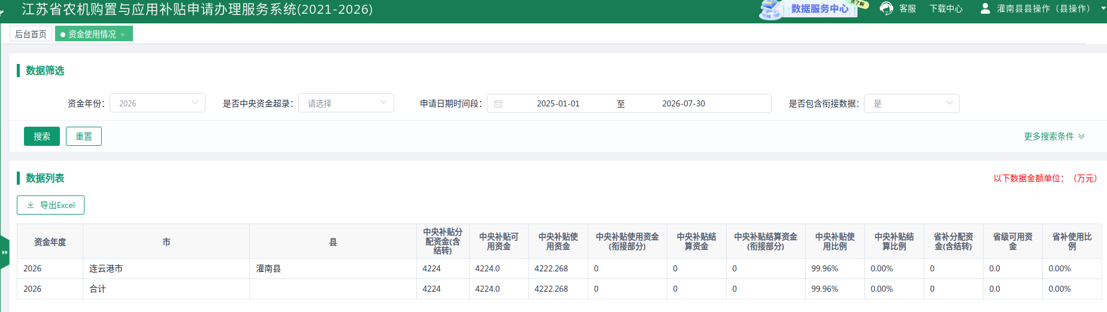Click the 县 column header
Screen dimensions: 1107x312
[x=332, y=241]
